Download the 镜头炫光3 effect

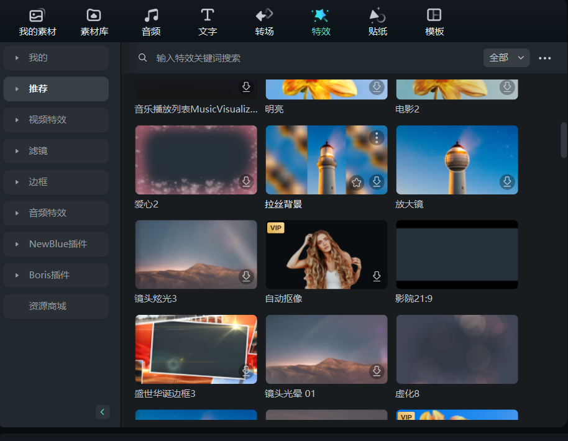click(246, 276)
